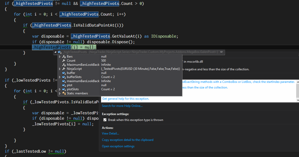Image resolution: width=299 pixels, height=157 pixels.
Task: Click the Static members icon
Action: click(64, 93)
